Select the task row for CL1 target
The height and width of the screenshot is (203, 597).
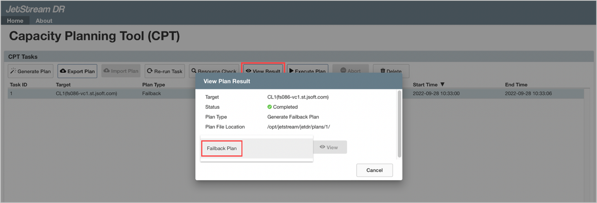click(x=86, y=93)
